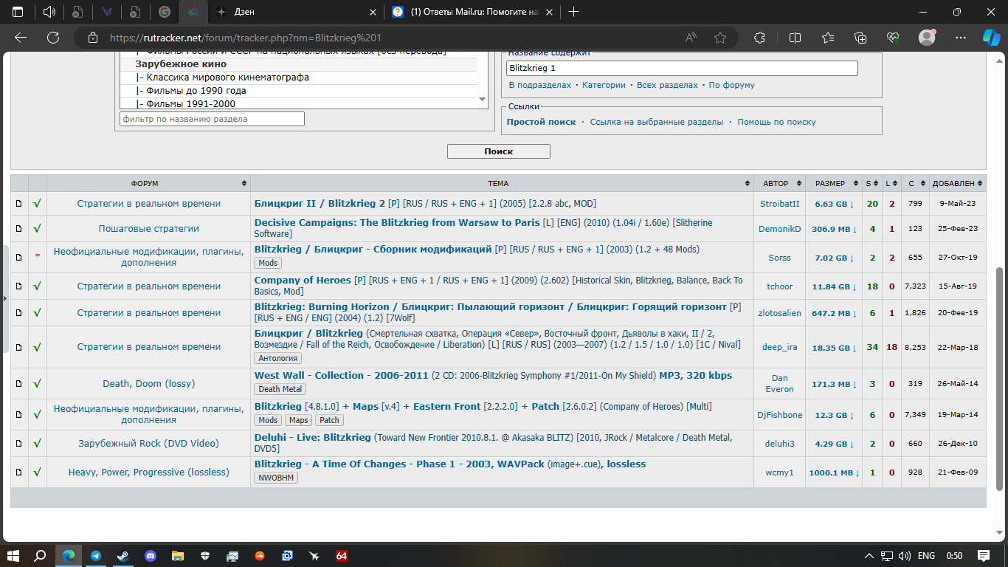Open Windows Start menu

(x=13, y=555)
